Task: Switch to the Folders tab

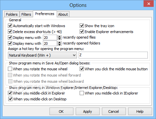Action: pos(12,14)
